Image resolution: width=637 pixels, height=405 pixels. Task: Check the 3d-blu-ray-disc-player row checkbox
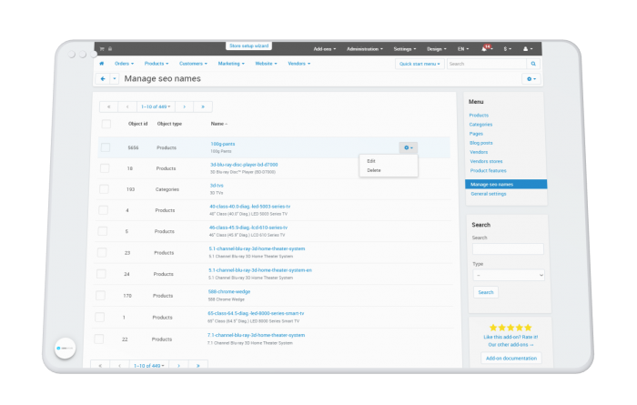coord(105,168)
